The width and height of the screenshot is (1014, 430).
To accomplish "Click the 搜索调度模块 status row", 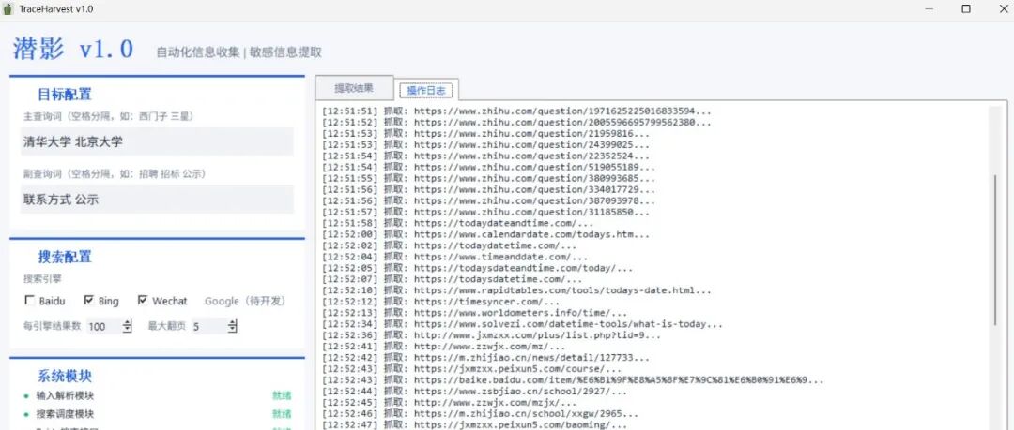I will pos(157,414).
